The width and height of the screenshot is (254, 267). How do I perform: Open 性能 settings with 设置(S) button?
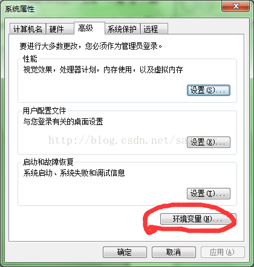pos(209,90)
